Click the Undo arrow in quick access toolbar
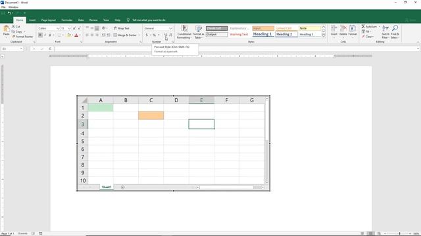This screenshot has height=236, width=421. click(9, 13)
